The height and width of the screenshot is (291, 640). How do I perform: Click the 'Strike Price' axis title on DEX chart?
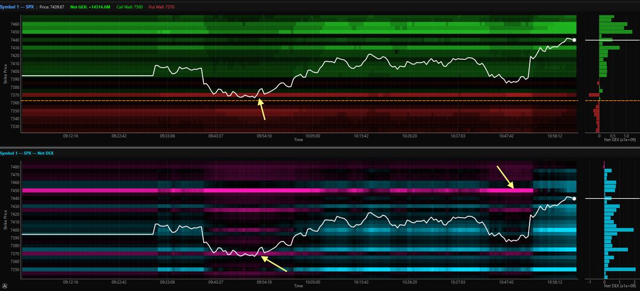[x=5, y=221]
